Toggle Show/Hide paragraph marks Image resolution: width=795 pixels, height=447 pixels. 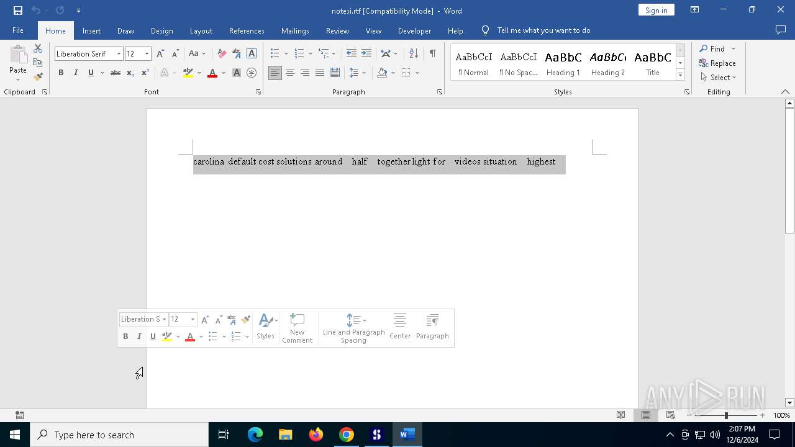point(432,54)
